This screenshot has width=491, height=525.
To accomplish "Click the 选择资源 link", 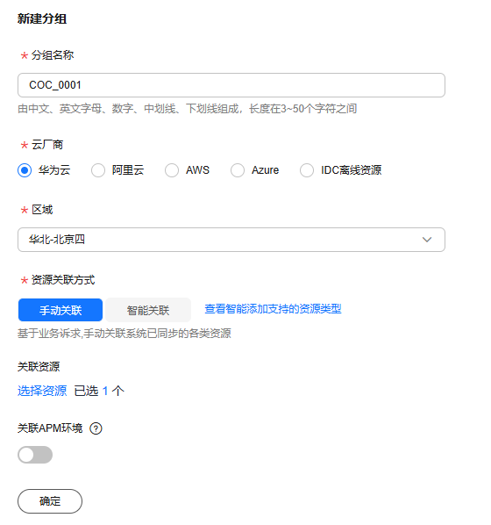I will pyautogui.click(x=42, y=391).
